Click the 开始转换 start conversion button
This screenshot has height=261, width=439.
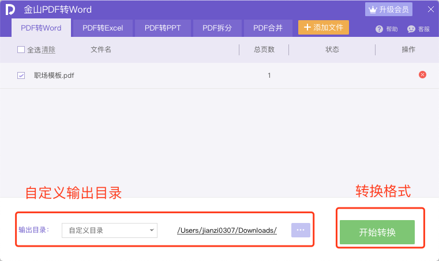[377, 232]
